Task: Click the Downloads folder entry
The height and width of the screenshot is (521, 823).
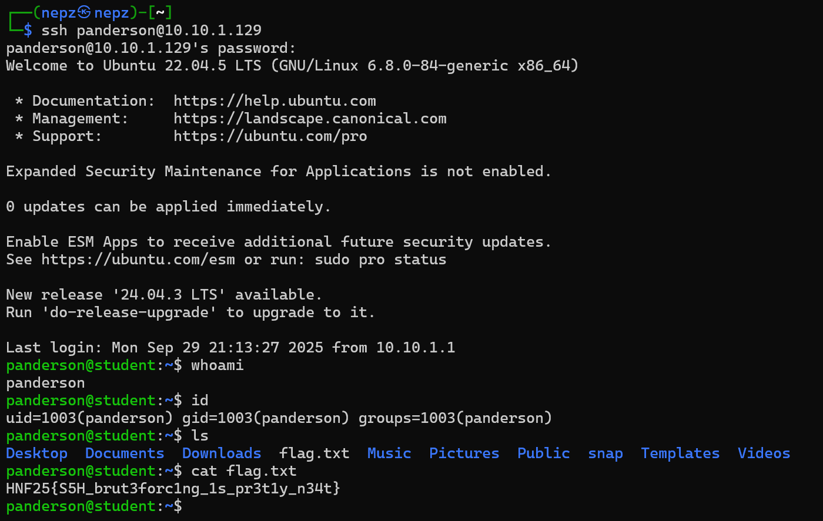Action: click(x=222, y=453)
